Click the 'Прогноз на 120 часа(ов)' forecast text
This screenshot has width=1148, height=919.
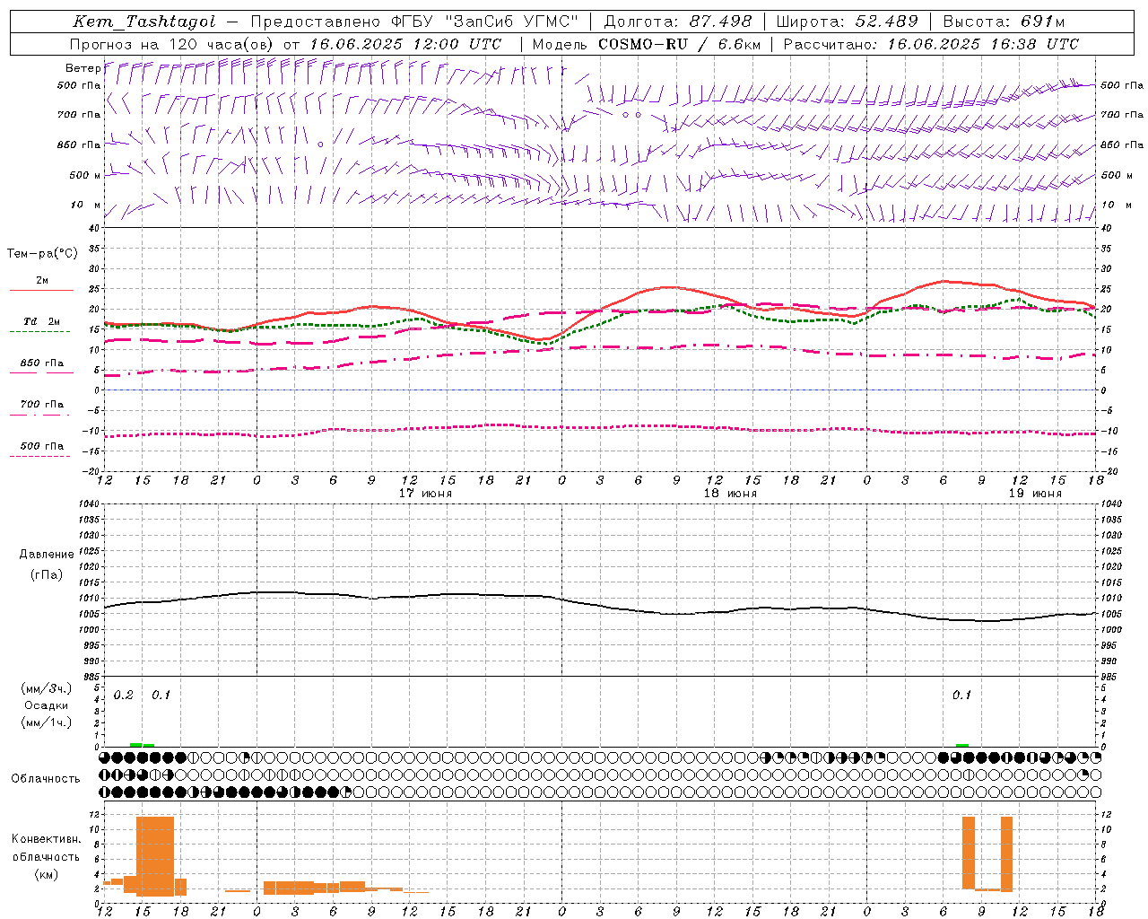(172, 44)
